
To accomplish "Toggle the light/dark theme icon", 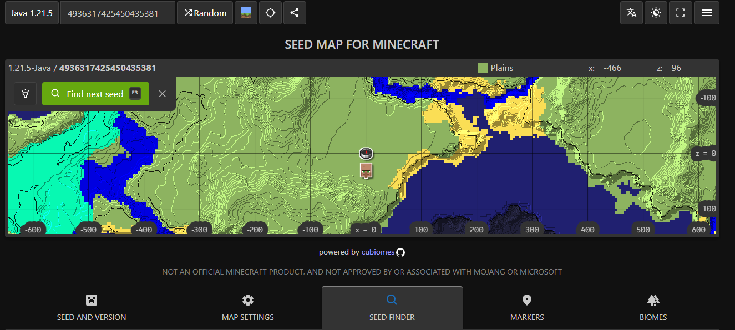I will [x=656, y=13].
